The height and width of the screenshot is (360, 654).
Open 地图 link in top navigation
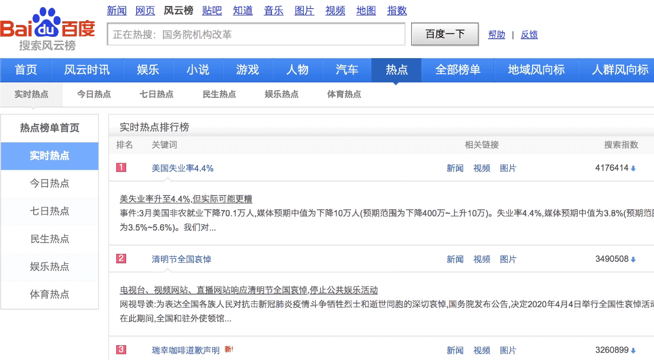[x=366, y=11]
